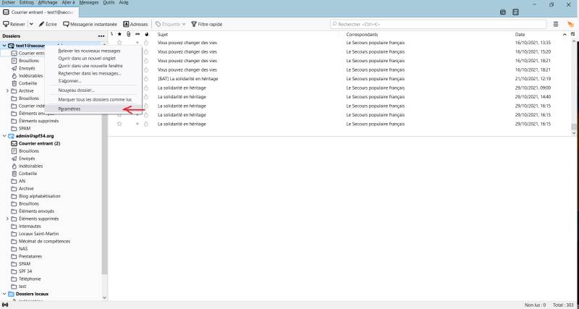
Task: Click the message list vertical scrollbar thumb
Action: [x=573, y=127]
